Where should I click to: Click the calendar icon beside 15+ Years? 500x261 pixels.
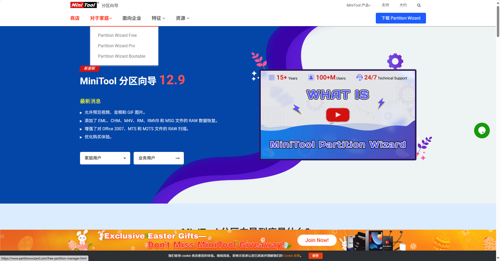[x=271, y=78]
